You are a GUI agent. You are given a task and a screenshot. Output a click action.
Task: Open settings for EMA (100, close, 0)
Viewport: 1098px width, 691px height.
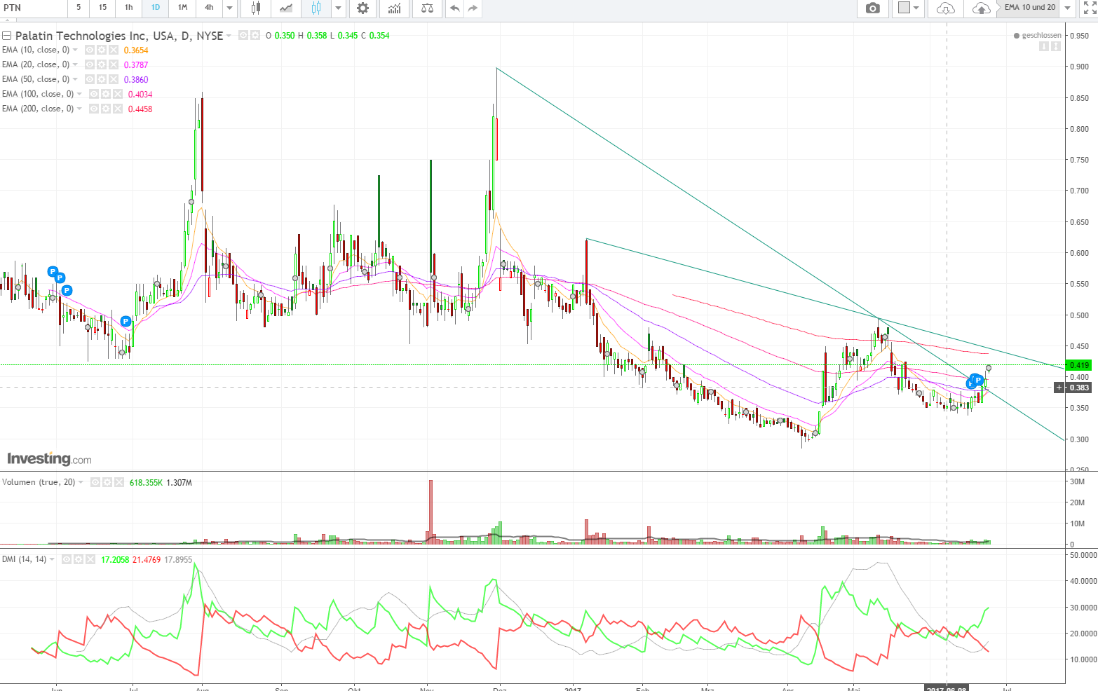[106, 95]
